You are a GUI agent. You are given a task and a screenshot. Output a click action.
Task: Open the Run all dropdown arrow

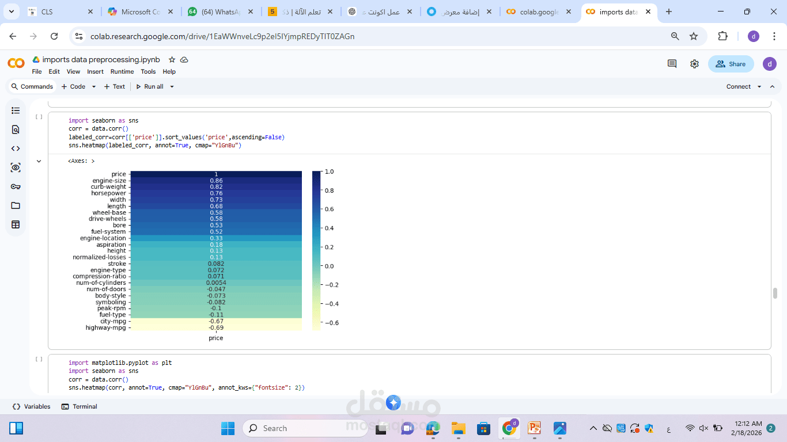pyautogui.click(x=172, y=87)
